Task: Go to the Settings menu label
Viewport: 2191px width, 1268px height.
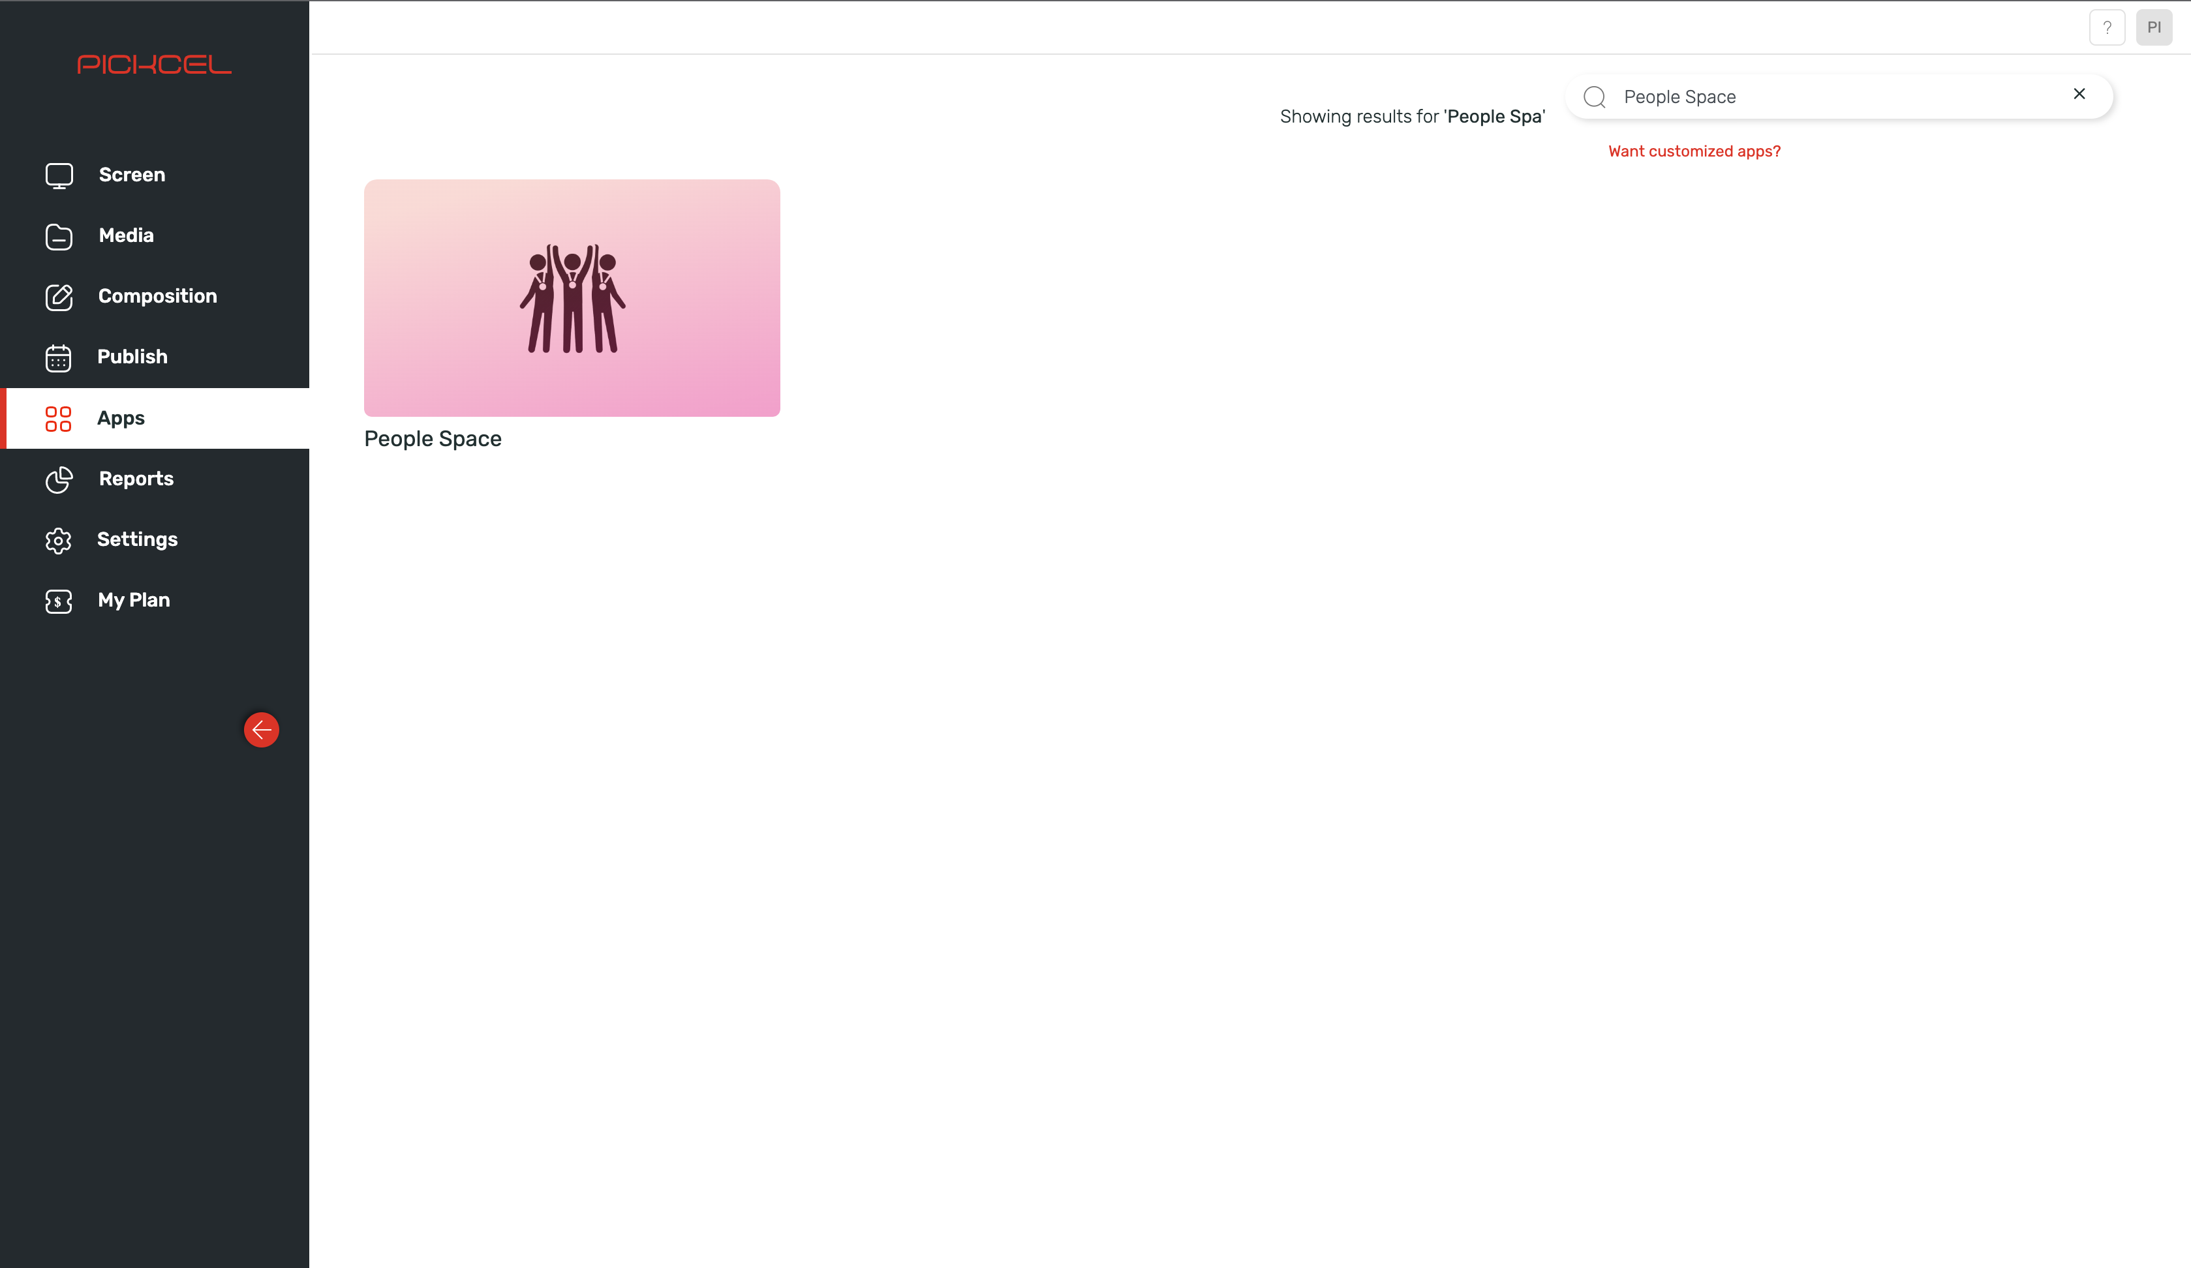Action: 138,539
